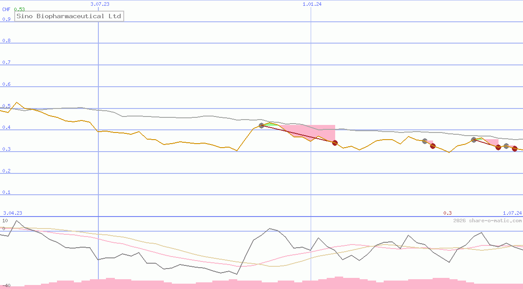Click the Sino Biopharmaceutical Ltd title box

[69, 16]
